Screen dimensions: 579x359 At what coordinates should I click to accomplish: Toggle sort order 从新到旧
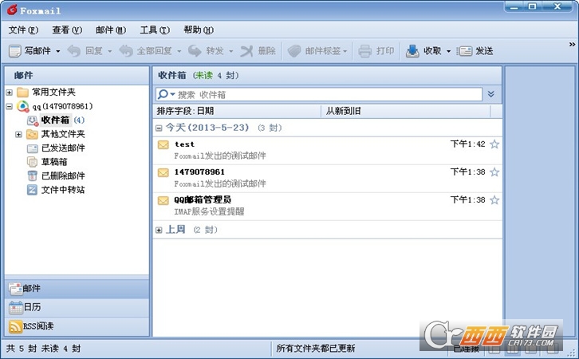(x=406, y=111)
